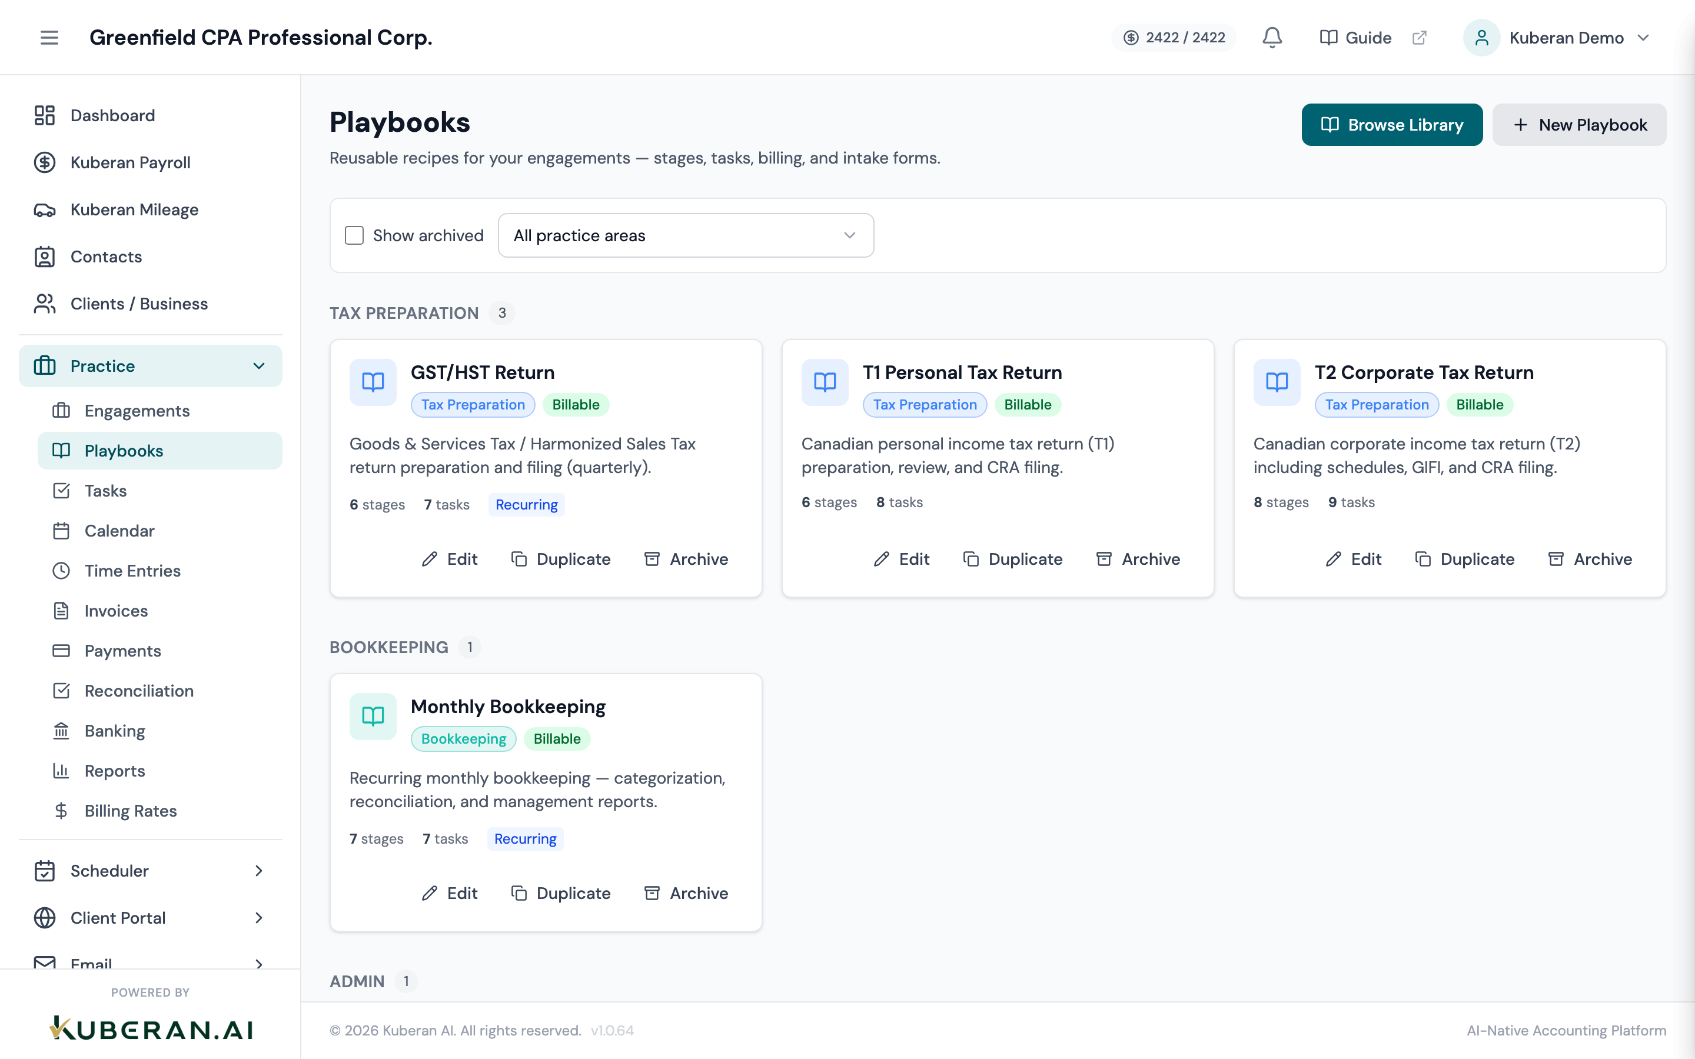Click the Reconciliation checkbox icon
Screen dimensions: 1695x1059
point(62,691)
